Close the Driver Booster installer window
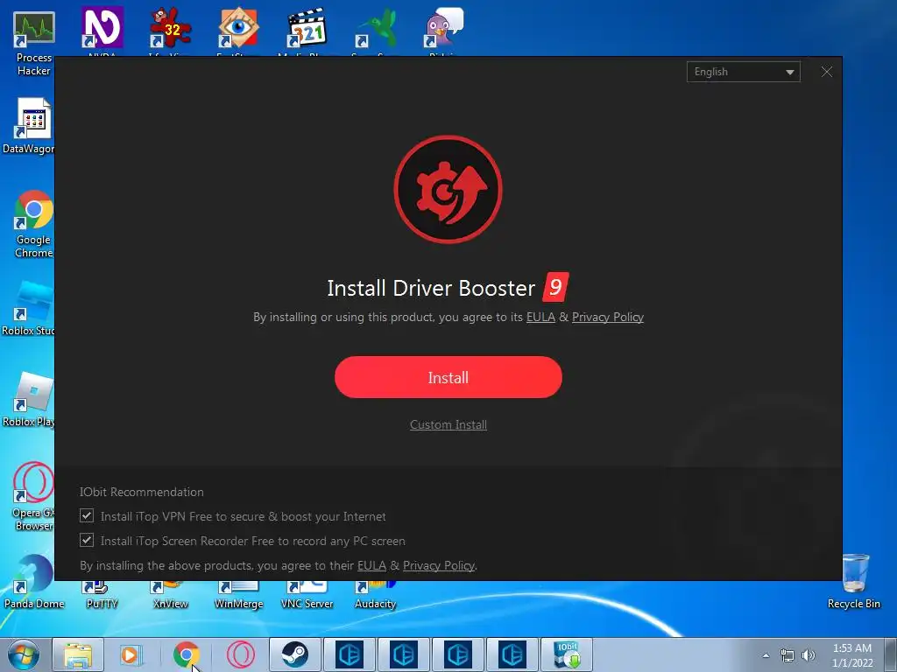Screen dimensions: 897x672 coord(827,72)
